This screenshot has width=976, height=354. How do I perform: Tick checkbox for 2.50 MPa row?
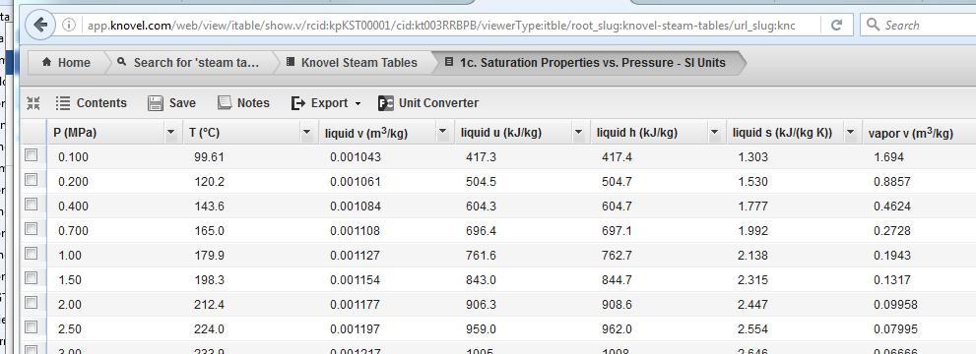pyautogui.click(x=32, y=327)
